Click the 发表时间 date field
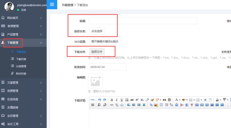The height and width of the screenshot is (128, 231). pyautogui.click(x=107, y=67)
